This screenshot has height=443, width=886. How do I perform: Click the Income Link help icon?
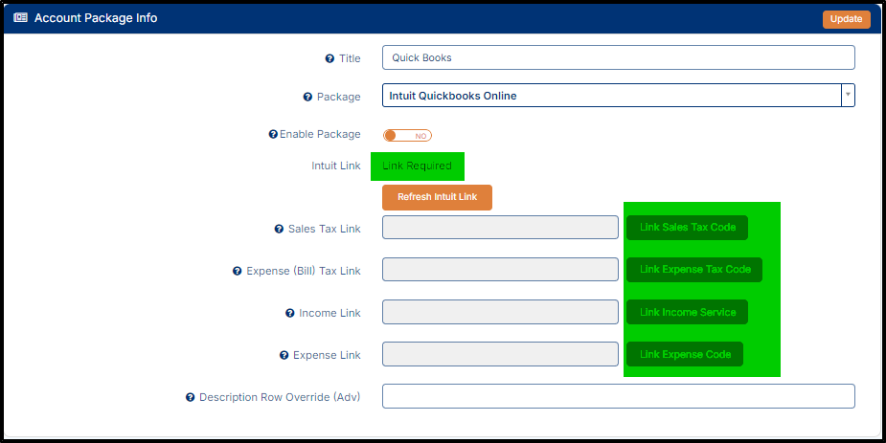(x=290, y=313)
